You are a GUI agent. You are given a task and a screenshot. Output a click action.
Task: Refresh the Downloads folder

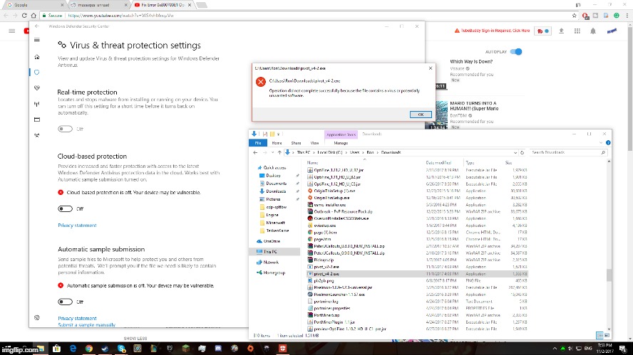(x=522, y=153)
